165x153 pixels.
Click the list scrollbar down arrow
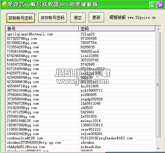pyautogui.click(x=158, y=148)
